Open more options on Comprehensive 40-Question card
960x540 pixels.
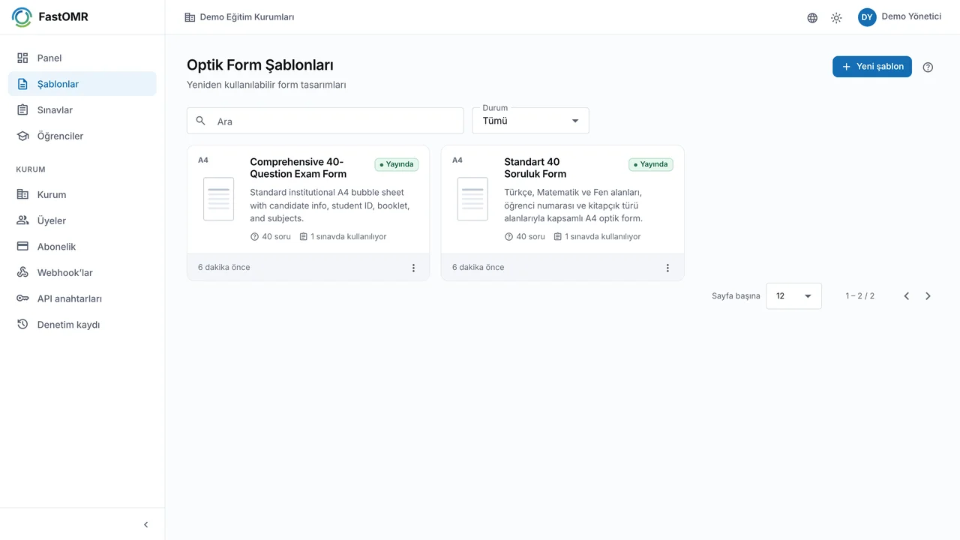(413, 268)
